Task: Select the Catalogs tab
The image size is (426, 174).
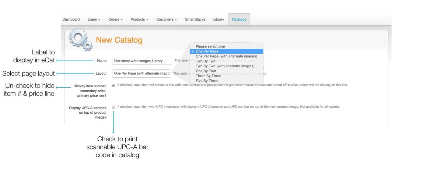Action: click(x=239, y=19)
